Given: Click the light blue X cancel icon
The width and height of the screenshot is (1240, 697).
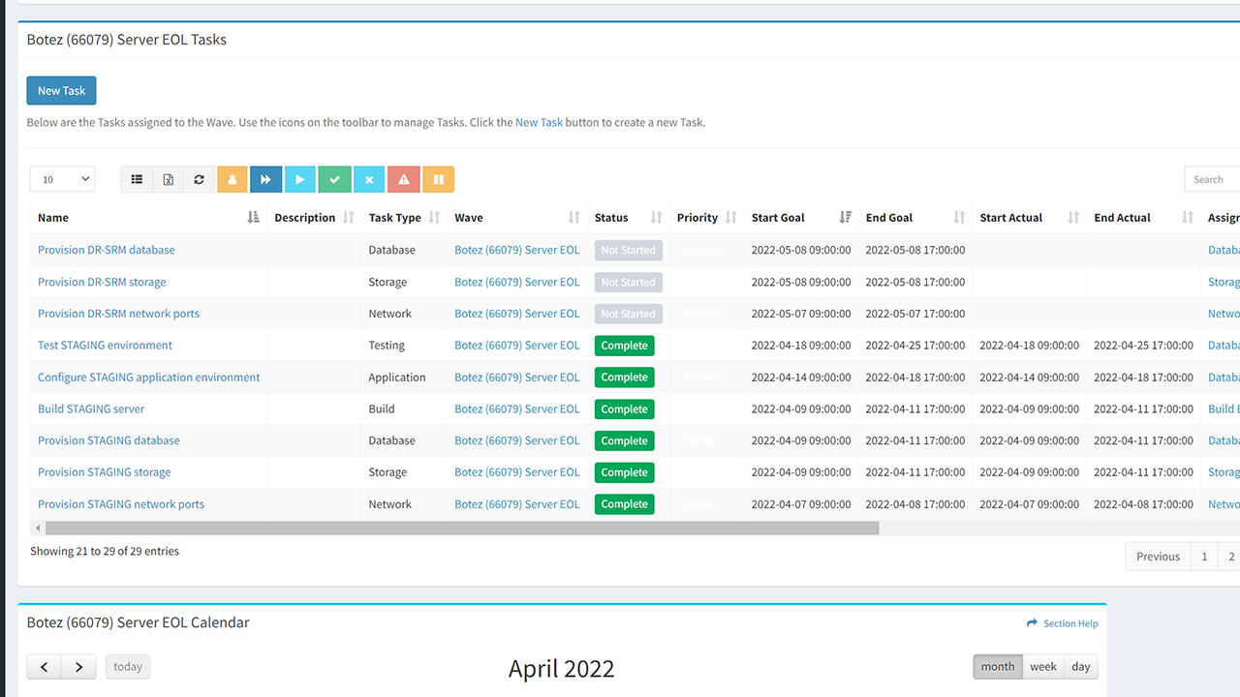Looking at the screenshot, I should point(369,179).
